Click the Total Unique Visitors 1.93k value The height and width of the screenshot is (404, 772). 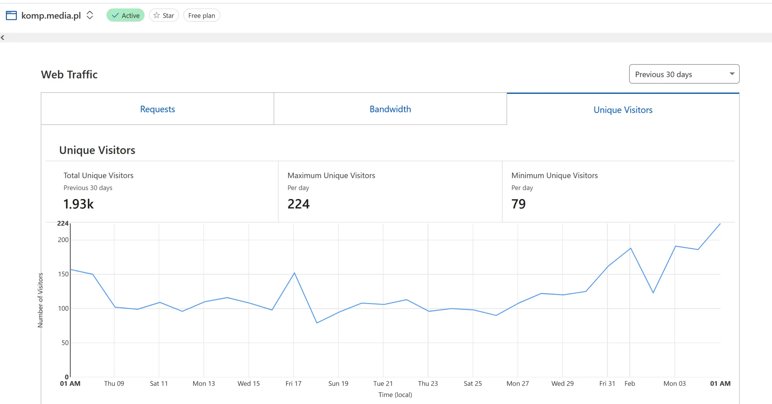pyautogui.click(x=78, y=204)
